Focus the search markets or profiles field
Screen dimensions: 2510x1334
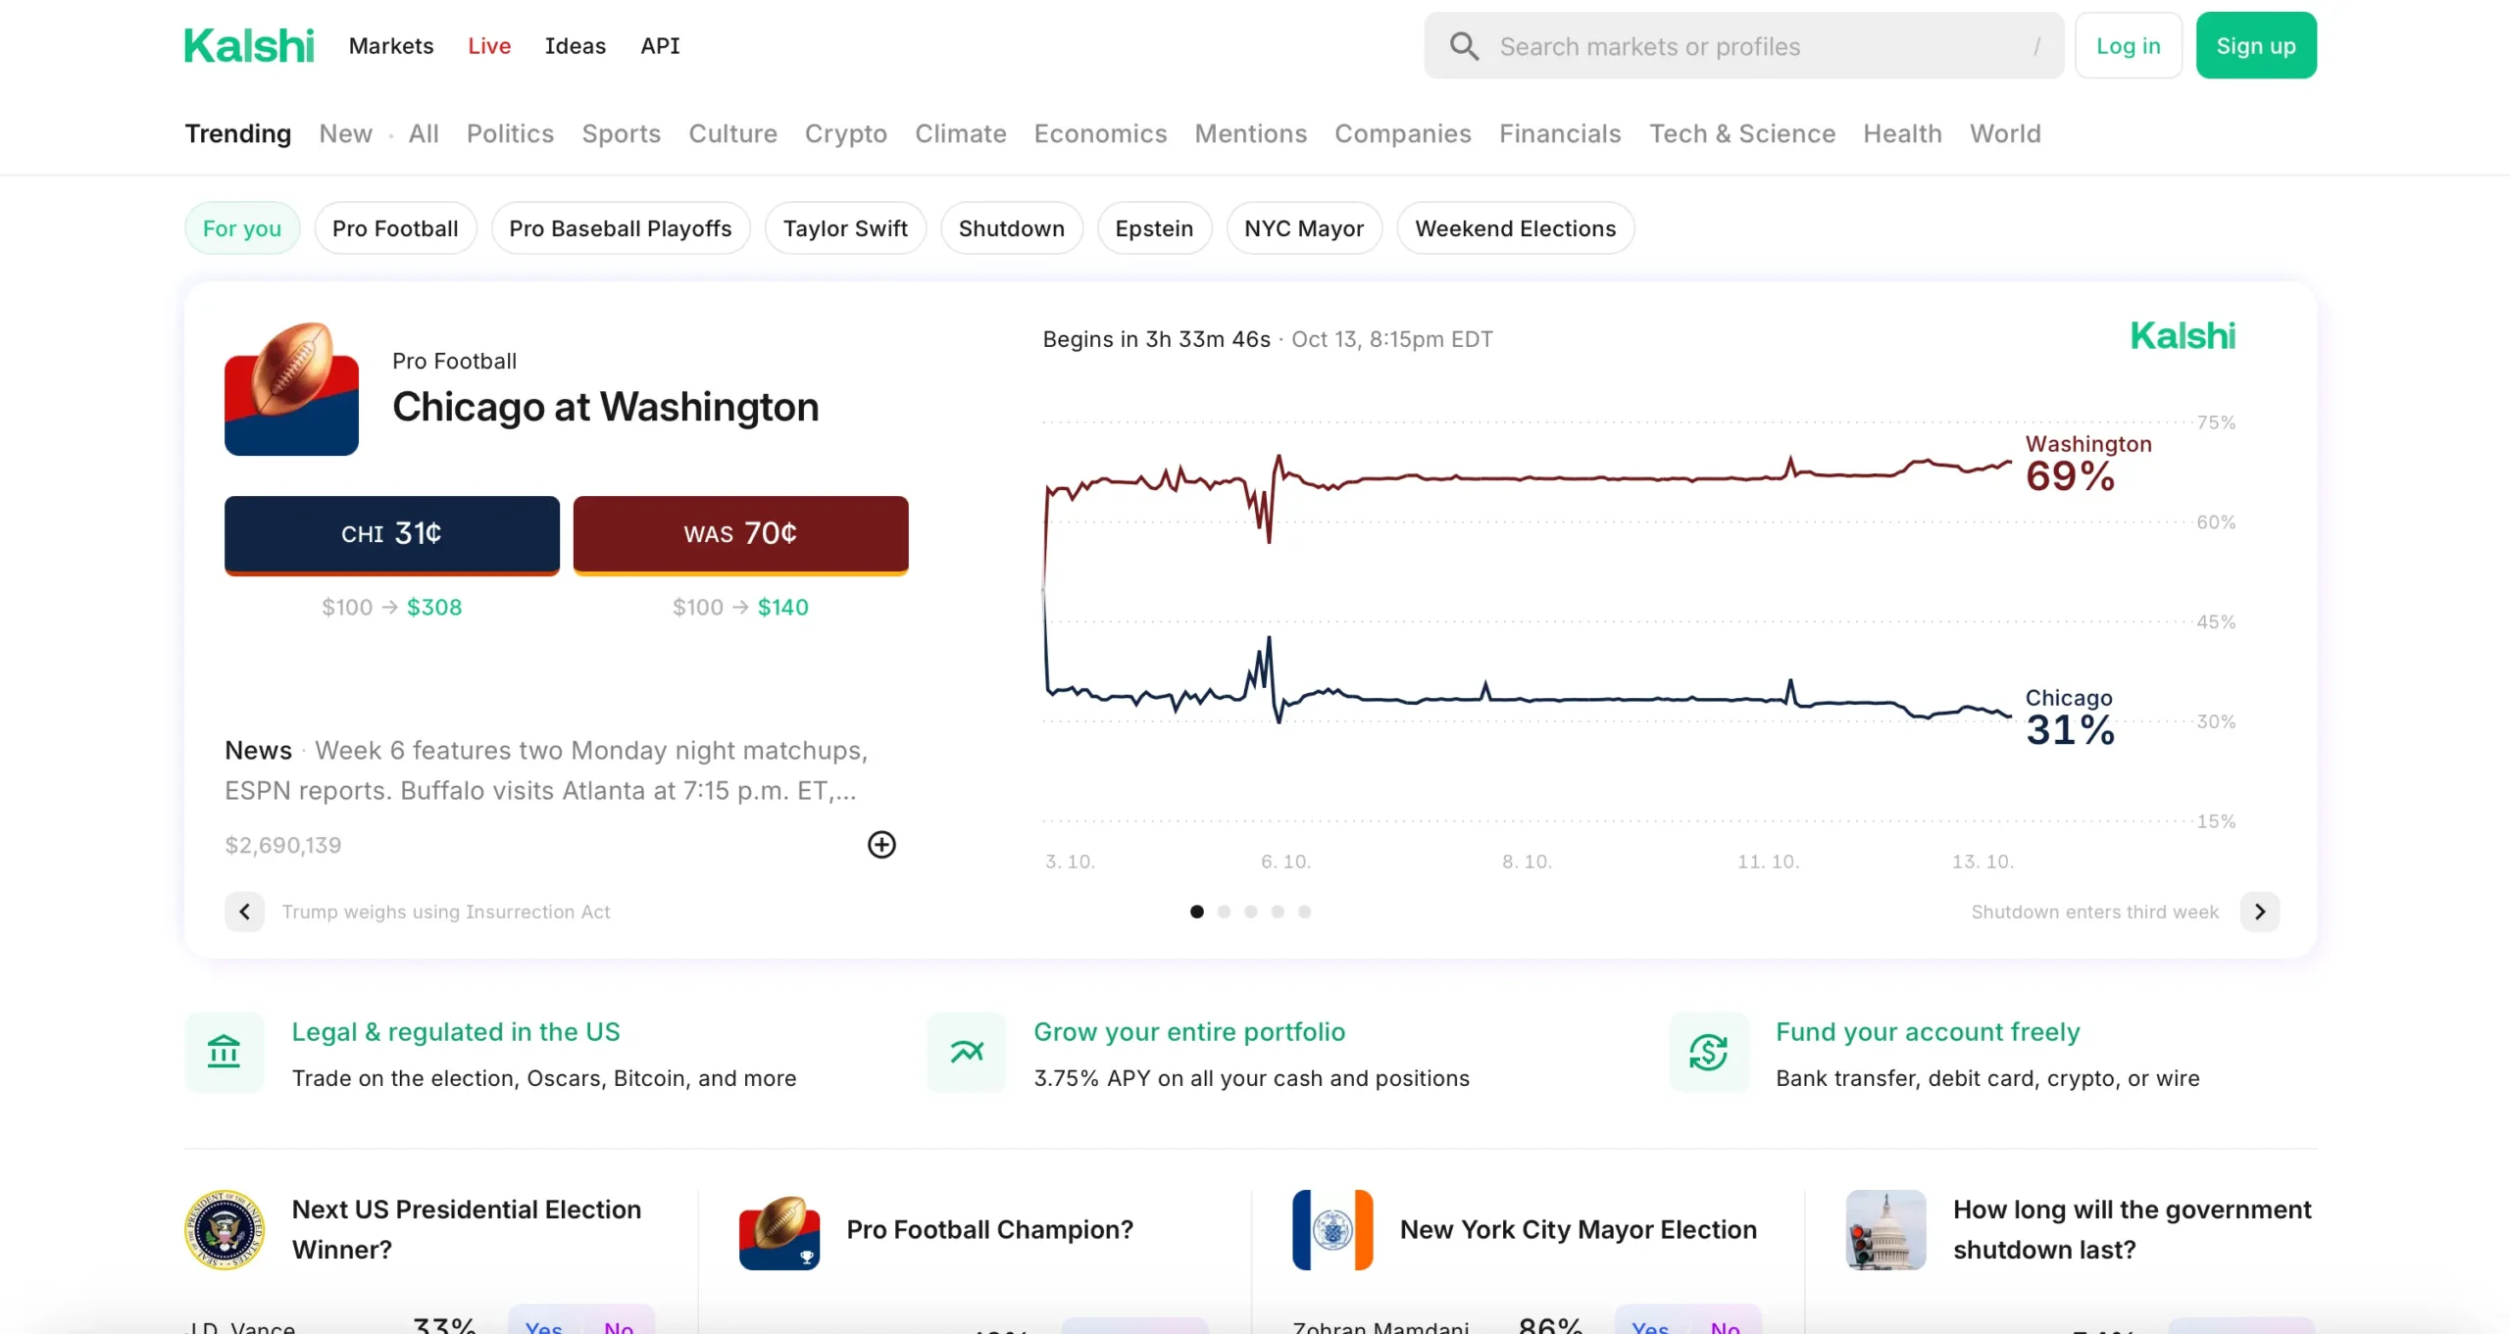pos(1745,46)
